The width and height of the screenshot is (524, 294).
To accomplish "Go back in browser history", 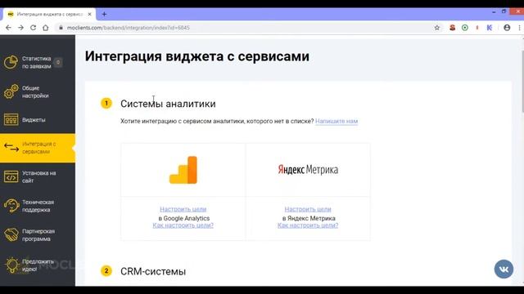I will tap(8, 28).
